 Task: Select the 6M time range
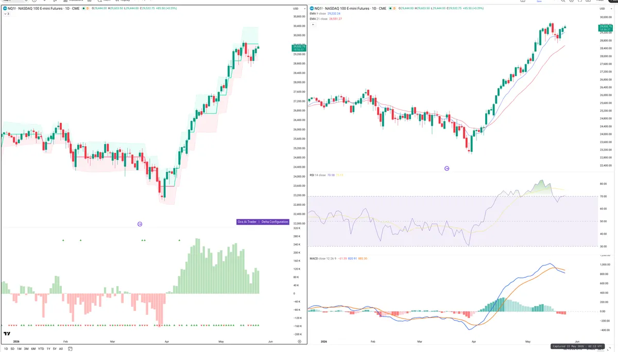click(x=33, y=349)
